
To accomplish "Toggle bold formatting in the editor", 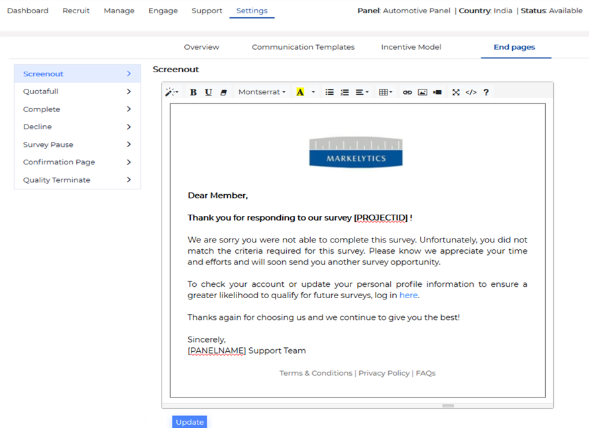I will pyautogui.click(x=193, y=93).
